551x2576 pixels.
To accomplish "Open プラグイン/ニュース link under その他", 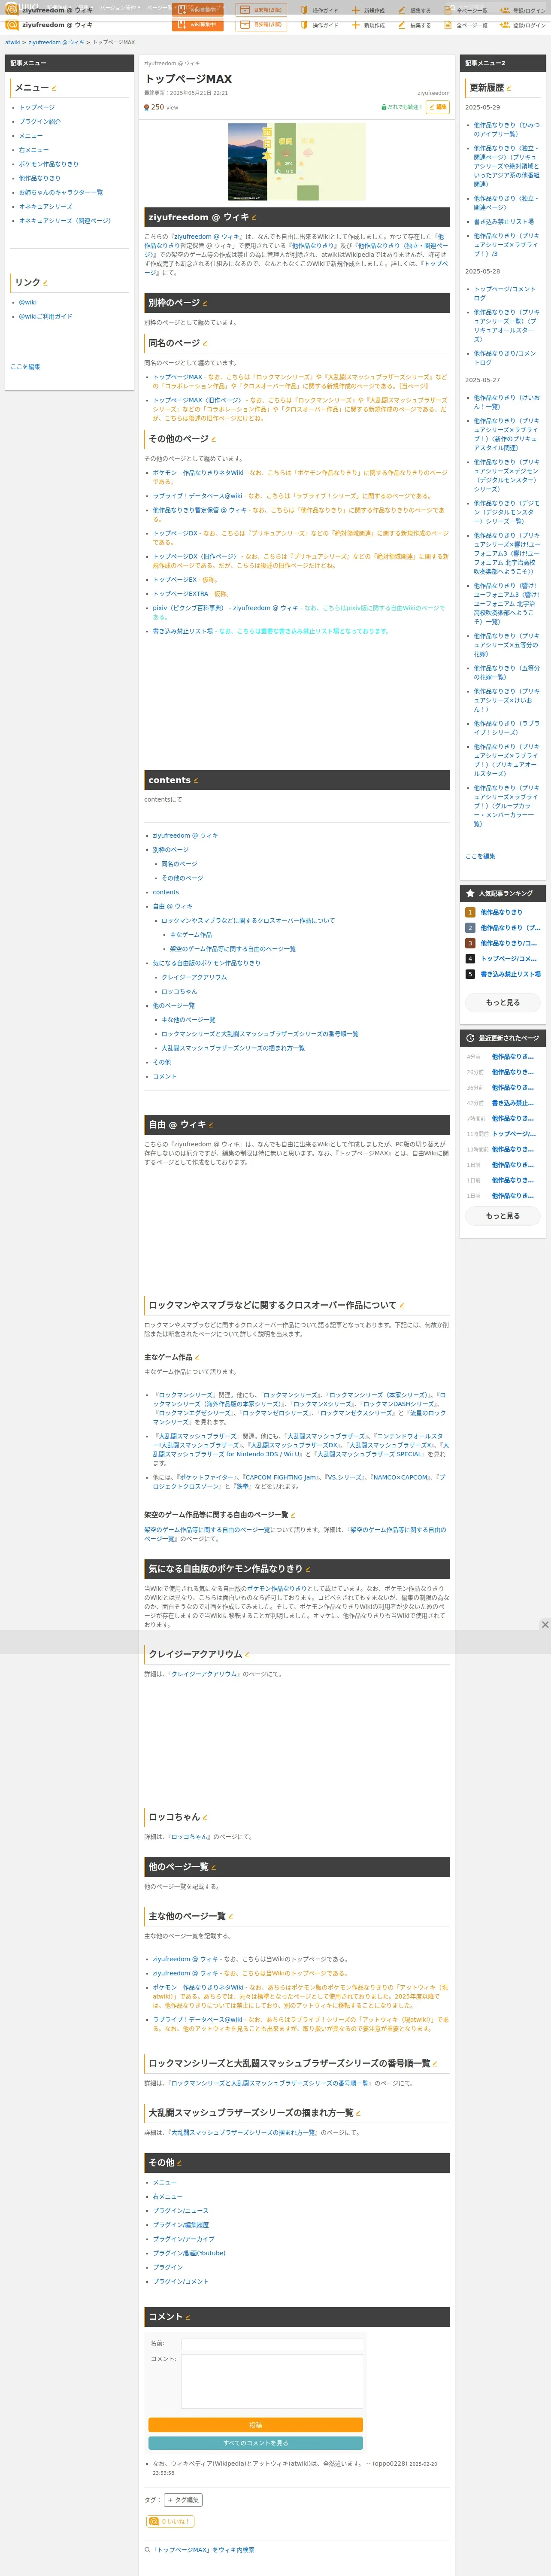I will pyautogui.click(x=181, y=2211).
